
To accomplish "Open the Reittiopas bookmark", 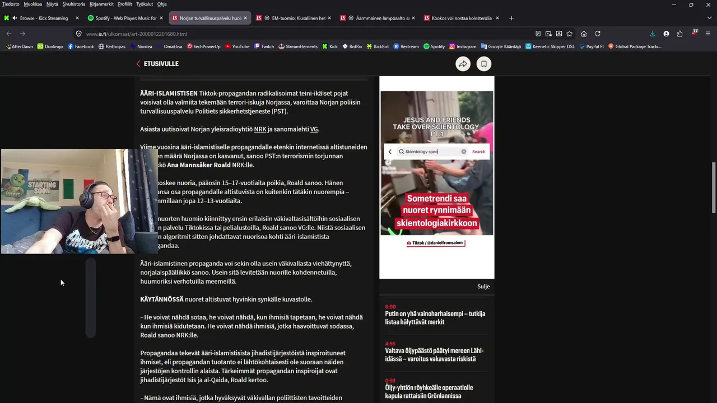I will (112, 46).
